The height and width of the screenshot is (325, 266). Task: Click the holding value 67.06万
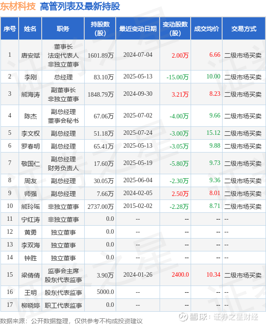(104, 116)
